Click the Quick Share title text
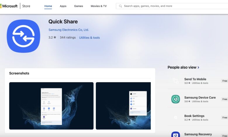Image resolution: width=228 pixels, height=137 pixels. pos(63,22)
